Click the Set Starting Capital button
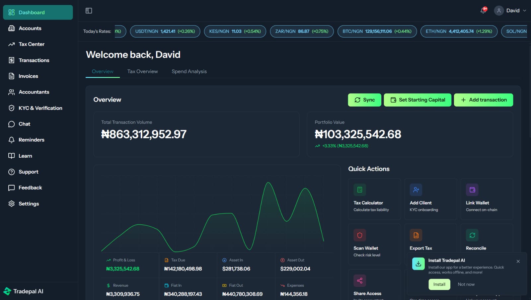The width and height of the screenshot is (531, 300). pos(417,100)
